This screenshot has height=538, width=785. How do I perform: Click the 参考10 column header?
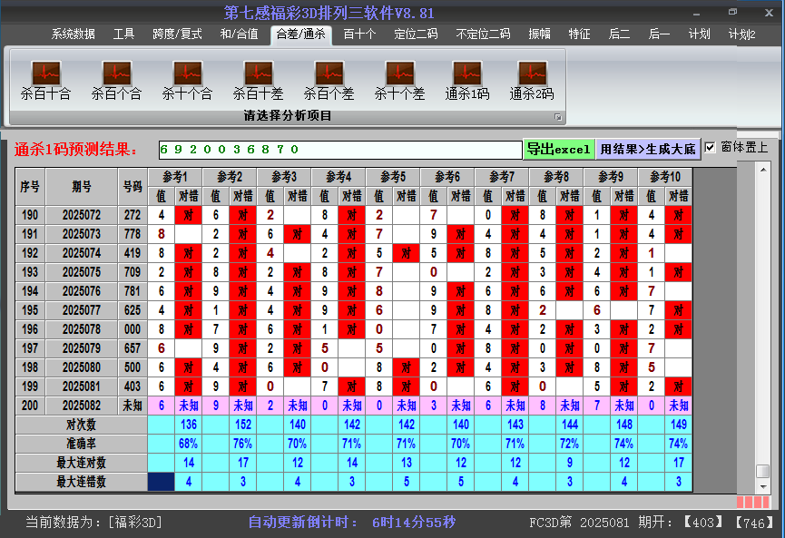(x=665, y=177)
